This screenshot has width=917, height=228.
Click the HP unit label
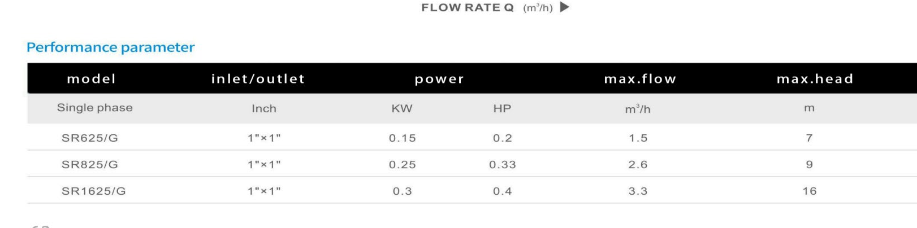[502, 108]
